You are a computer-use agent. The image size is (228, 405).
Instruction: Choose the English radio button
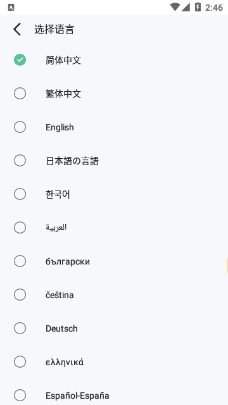coord(20,127)
